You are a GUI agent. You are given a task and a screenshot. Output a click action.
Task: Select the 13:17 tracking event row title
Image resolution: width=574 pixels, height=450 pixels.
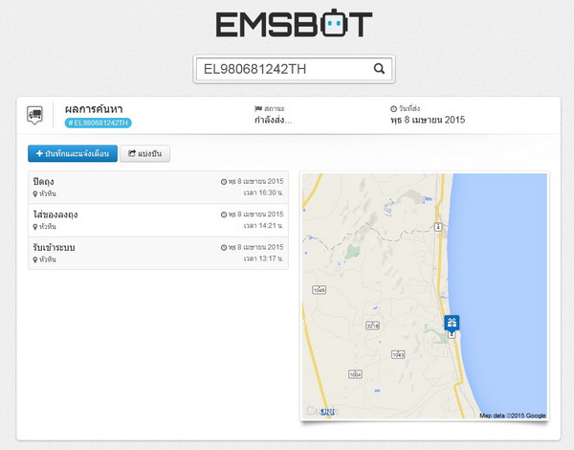tap(54, 247)
